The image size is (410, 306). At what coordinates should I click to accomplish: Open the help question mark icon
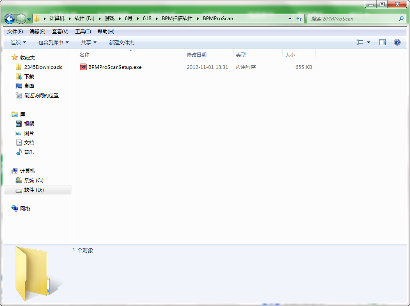coord(397,42)
